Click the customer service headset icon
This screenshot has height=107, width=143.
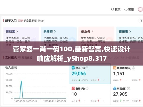point(126,9)
